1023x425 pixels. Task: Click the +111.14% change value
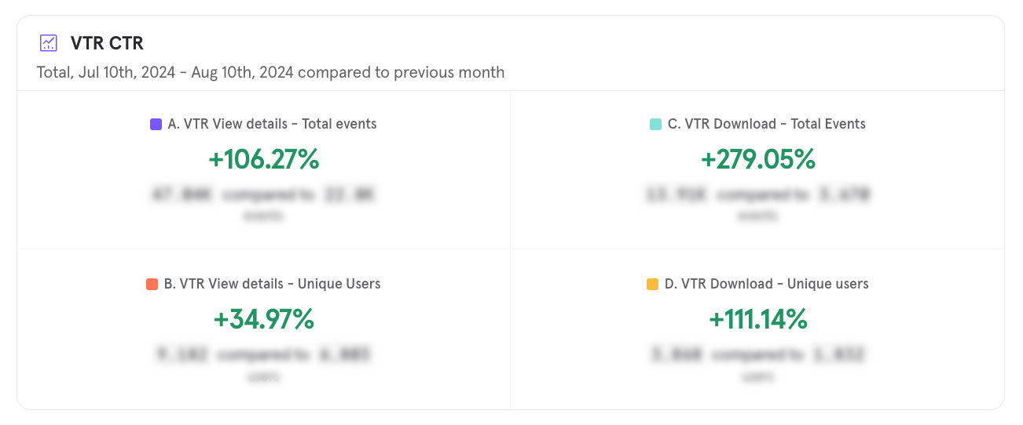[x=758, y=319]
